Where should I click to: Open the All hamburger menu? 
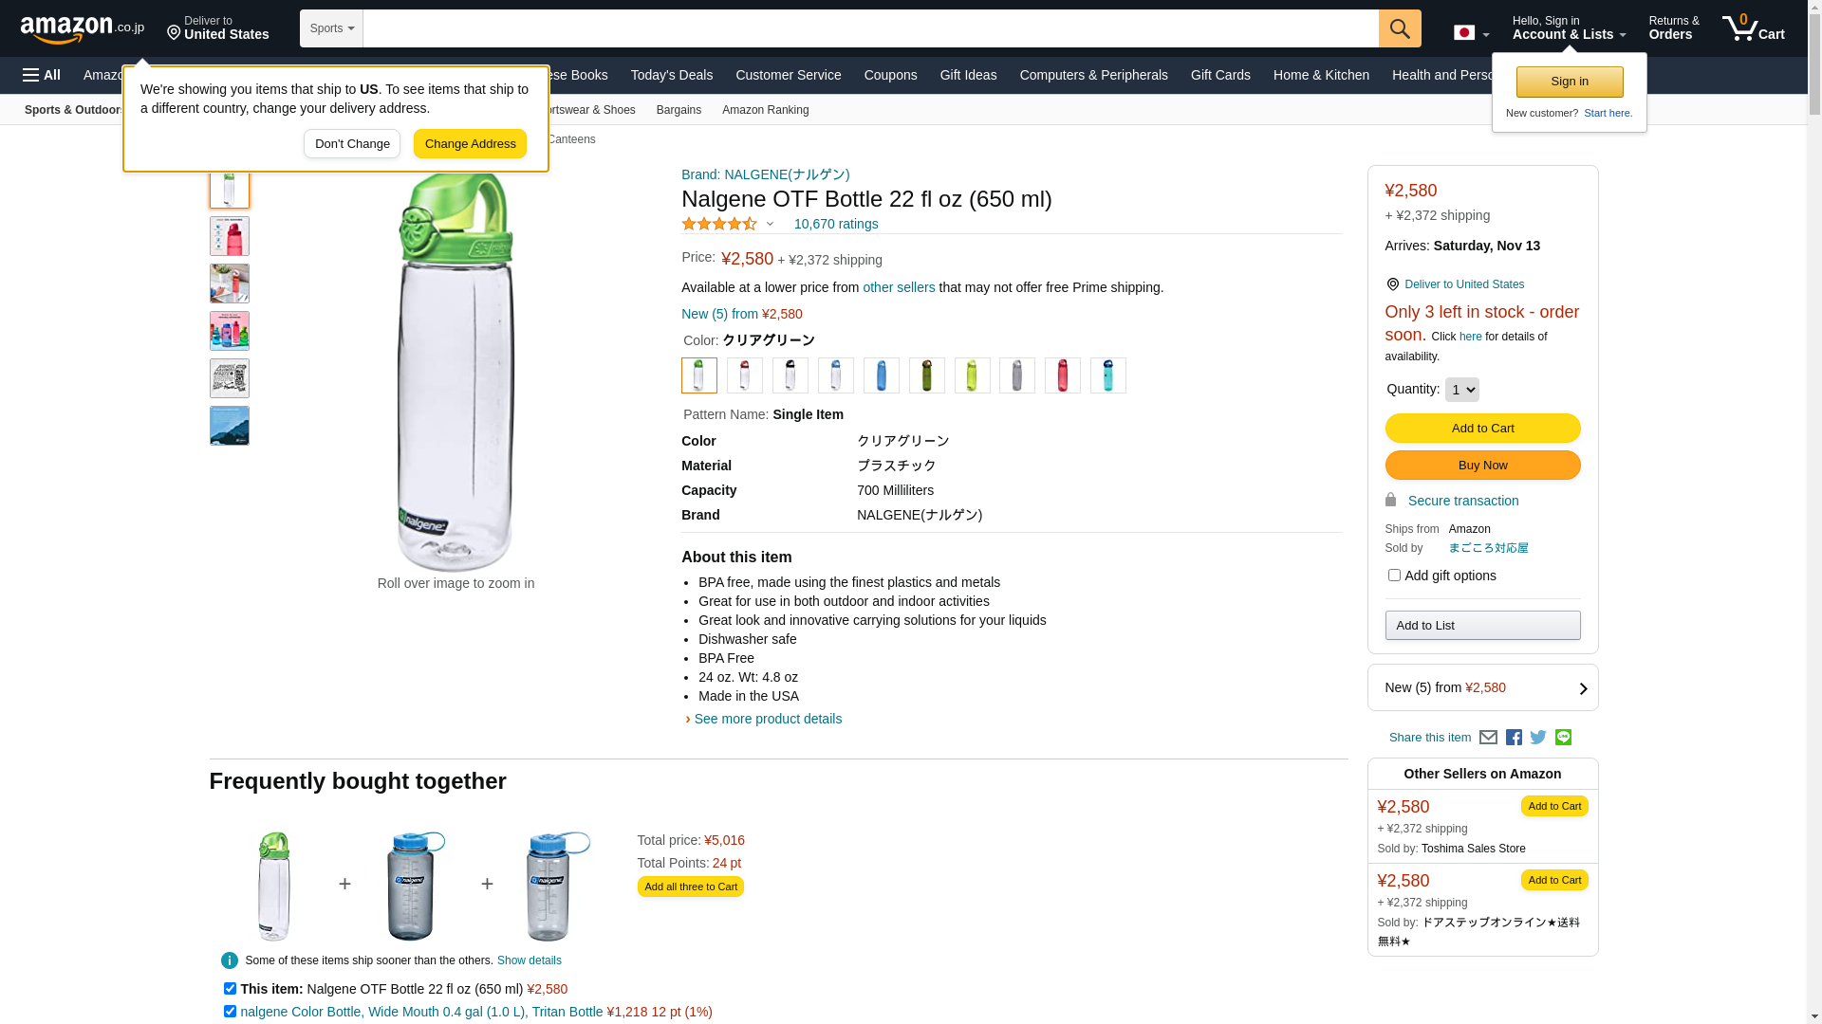(x=42, y=75)
